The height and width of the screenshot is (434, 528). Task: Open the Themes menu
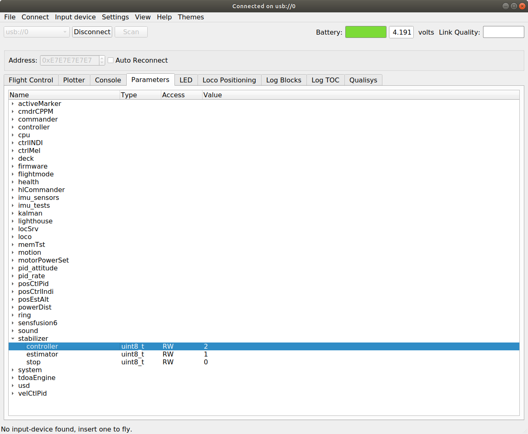(x=191, y=17)
